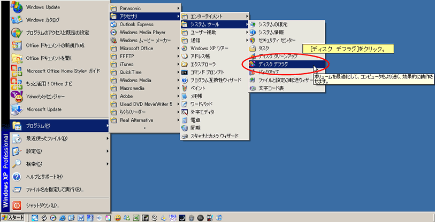The image size is (435, 222).
Task: Launch Yahoo!メッセンジャー from Start menu
Action: tap(59, 97)
